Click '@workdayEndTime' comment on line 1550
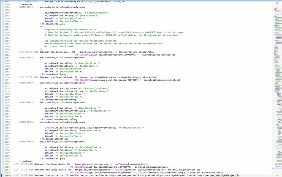282x177 pixels. coord(69,21)
